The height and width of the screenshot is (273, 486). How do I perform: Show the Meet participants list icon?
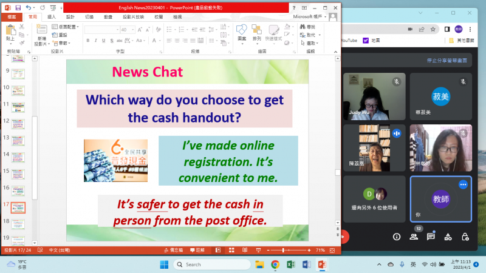(414, 237)
